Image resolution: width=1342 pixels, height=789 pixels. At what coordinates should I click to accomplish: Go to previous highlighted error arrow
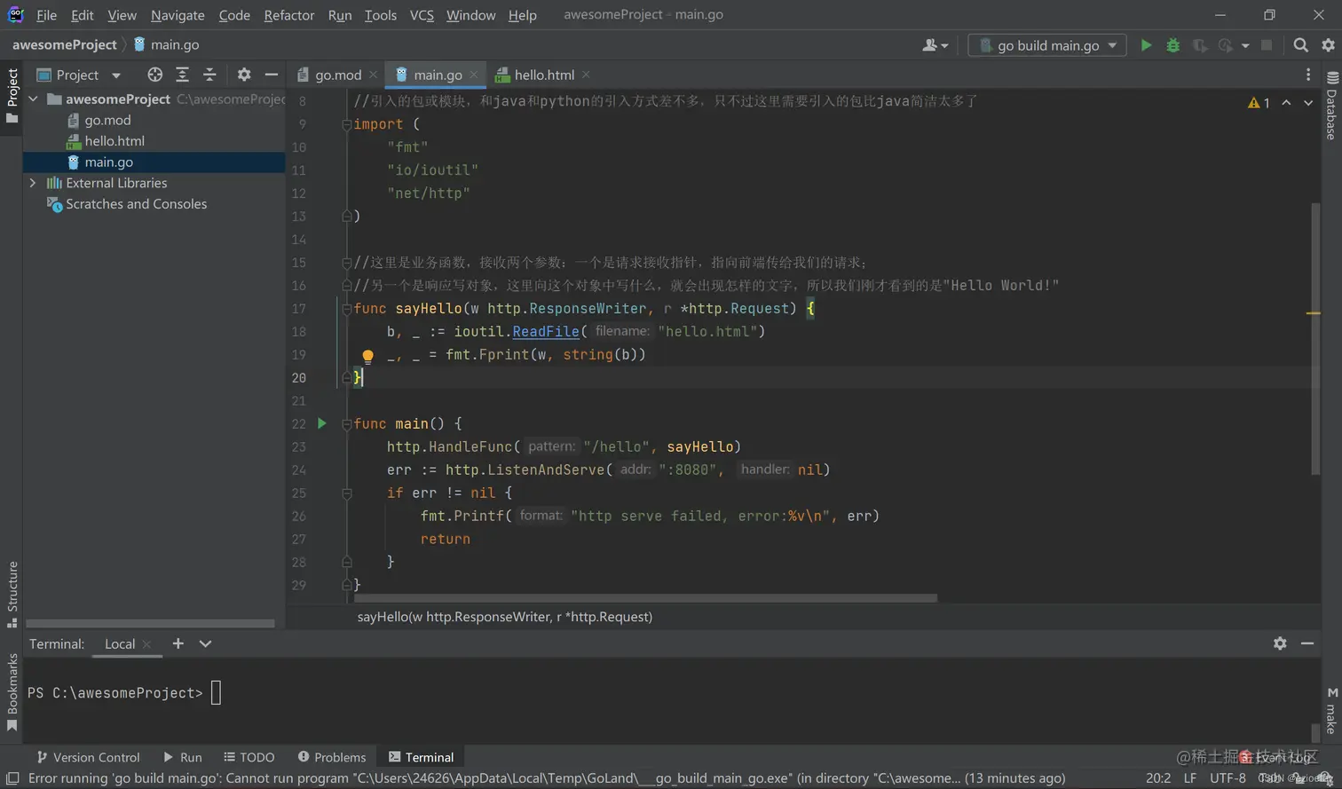coord(1286,103)
